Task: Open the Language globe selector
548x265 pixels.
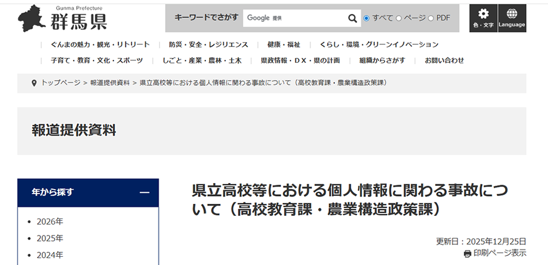Action: point(512,18)
